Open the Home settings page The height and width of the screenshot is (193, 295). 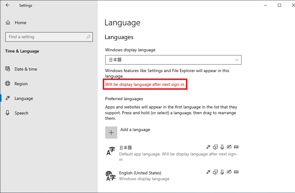[20, 23]
